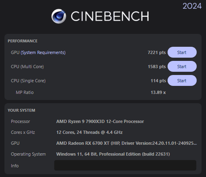
Task: Select the 13.89 x MP Ratio value
Action: pos(158,92)
